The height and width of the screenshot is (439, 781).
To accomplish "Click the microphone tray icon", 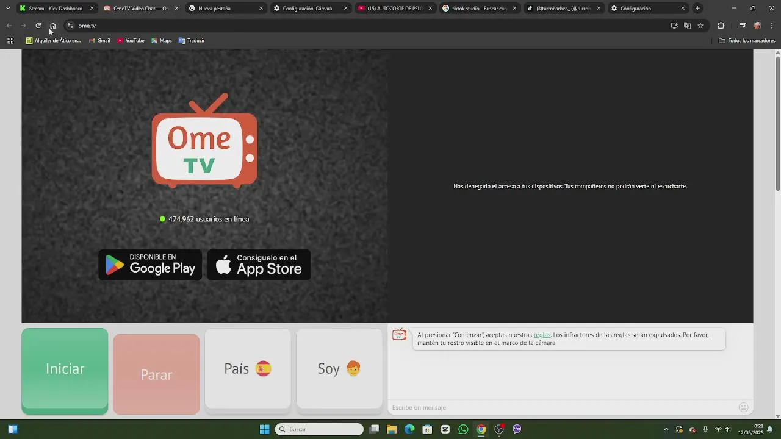I will point(705,429).
